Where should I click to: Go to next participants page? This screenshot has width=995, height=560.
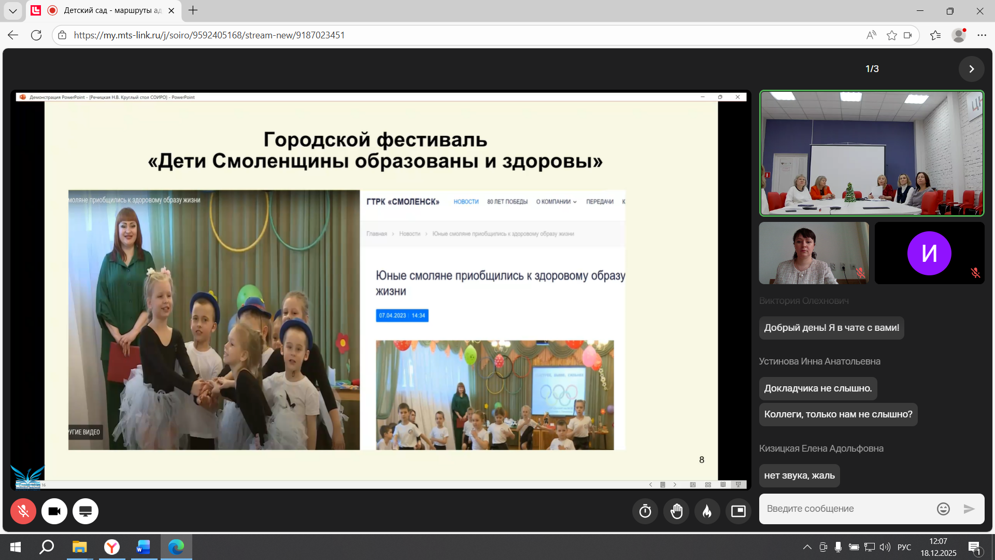[x=971, y=69]
